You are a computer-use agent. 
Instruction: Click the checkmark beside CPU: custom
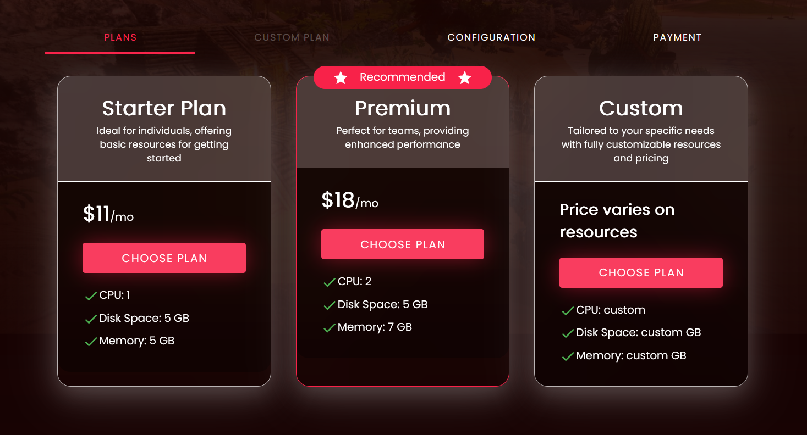click(x=567, y=310)
